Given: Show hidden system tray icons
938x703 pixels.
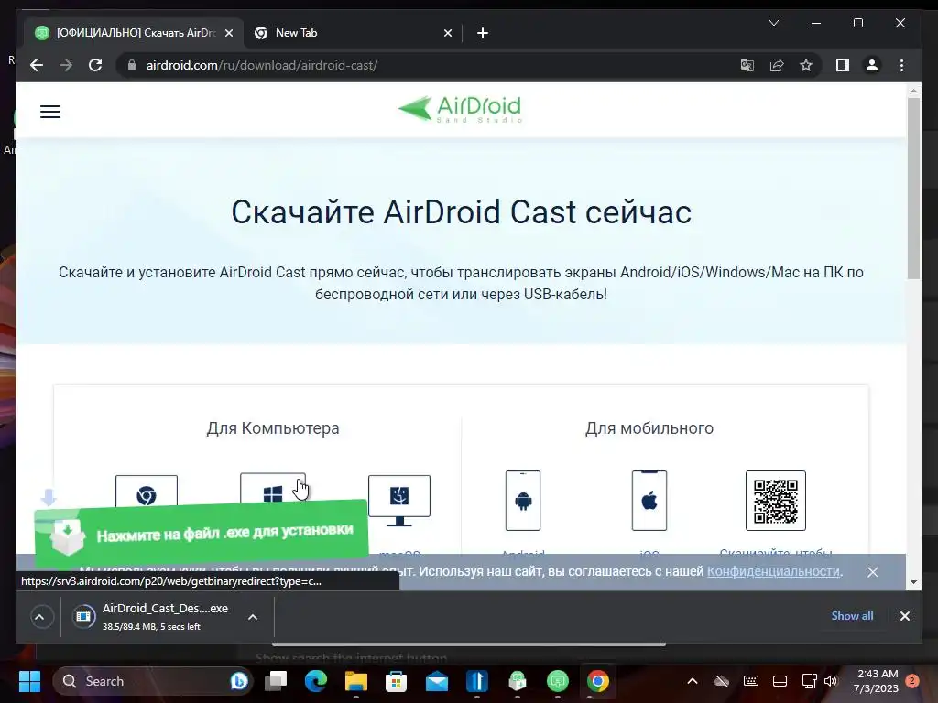Looking at the screenshot, I should click(693, 681).
